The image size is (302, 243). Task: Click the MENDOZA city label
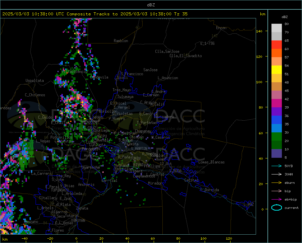pyautogui.click(x=90, y=122)
